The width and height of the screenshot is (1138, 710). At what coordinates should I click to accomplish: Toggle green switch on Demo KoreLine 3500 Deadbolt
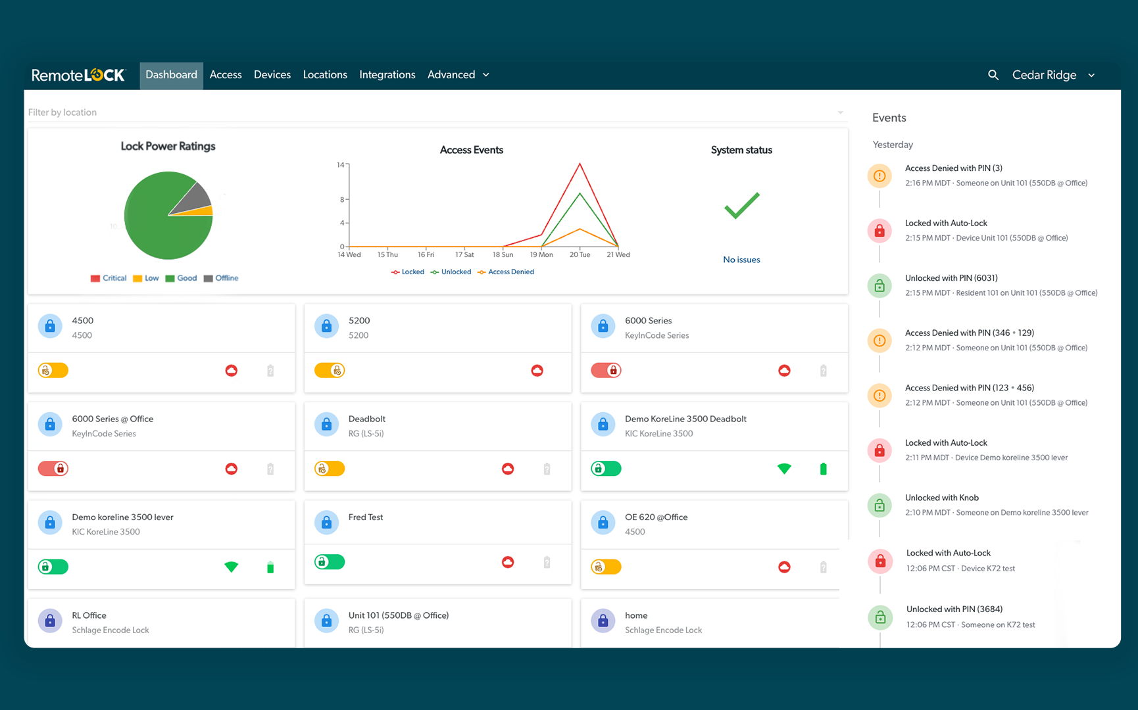coord(606,469)
